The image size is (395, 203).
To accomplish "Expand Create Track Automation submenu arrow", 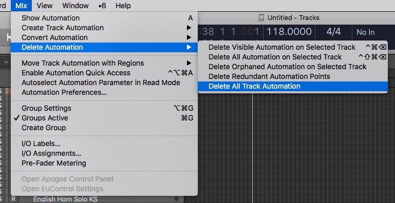I will [189, 28].
